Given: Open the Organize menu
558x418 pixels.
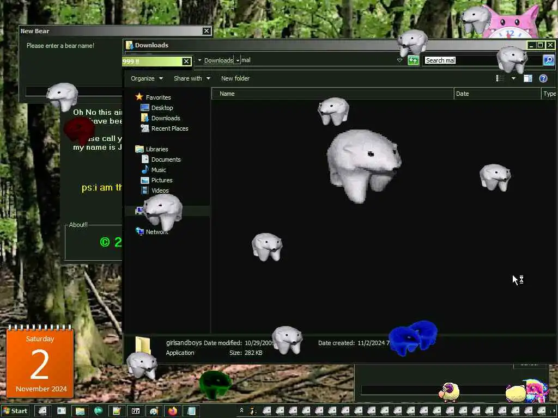Looking at the screenshot, I should click(x=147, y=78).
